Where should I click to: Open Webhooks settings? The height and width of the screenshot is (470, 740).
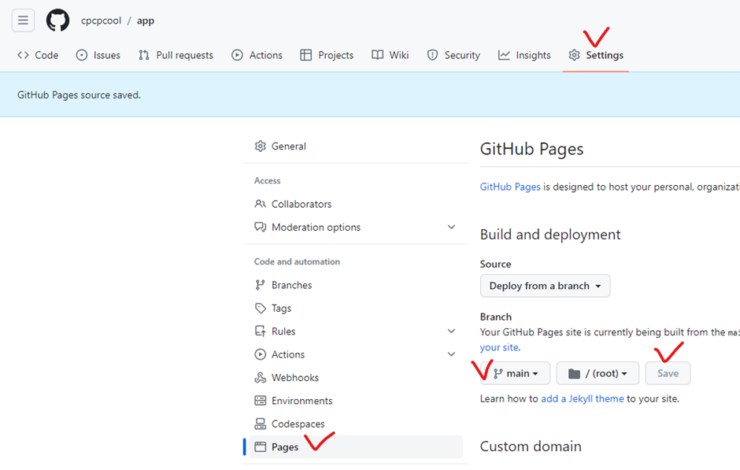coord(356,378)
